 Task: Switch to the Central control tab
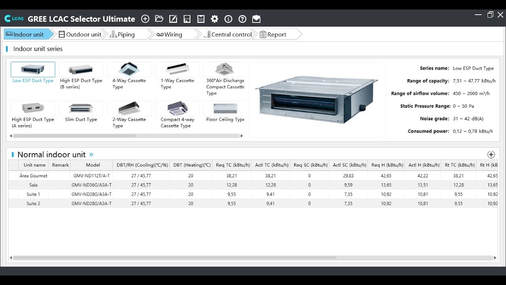[228, 34]
